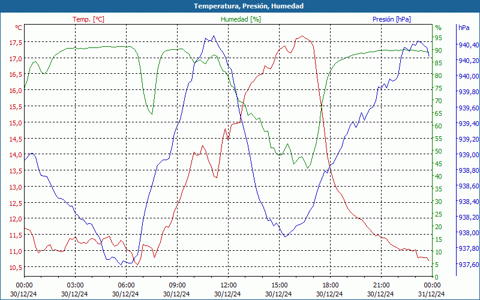The height and width of the screenshot is (300, 480).
Task: Click 10,5 on the temperature axis
Action: (x=16, y=268)
